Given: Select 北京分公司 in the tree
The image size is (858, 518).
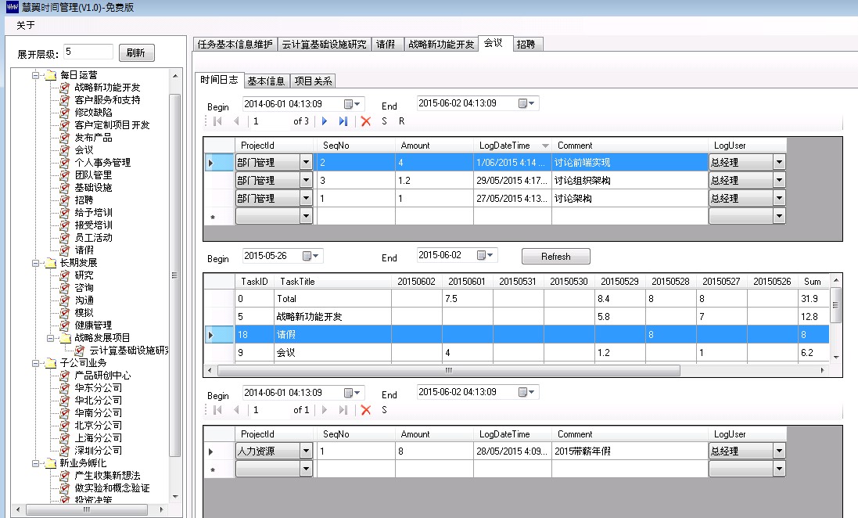Looking at the screenshot, I should (x=98, y=426).
